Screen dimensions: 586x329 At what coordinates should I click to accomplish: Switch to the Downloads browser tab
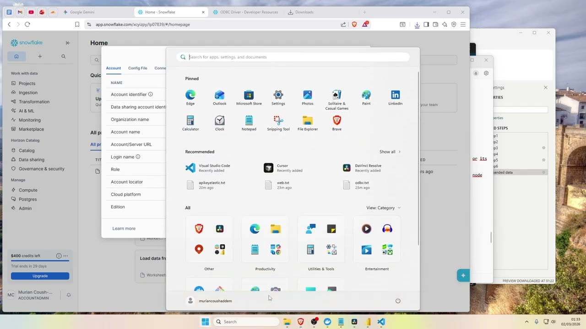pos(304,12)
